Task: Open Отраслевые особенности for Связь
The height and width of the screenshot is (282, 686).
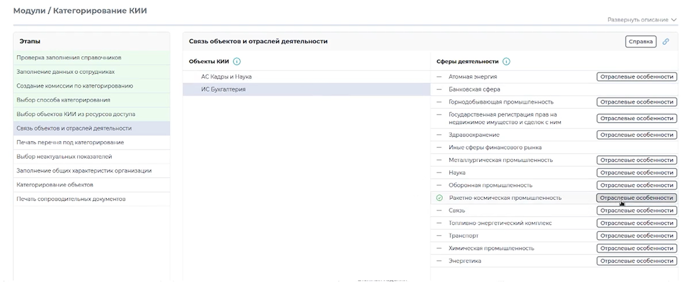Action: [x=637, y=211]
